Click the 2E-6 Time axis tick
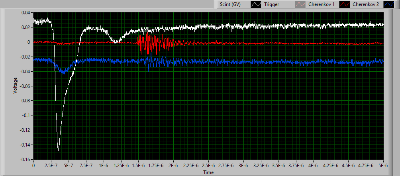The height and width of the screenshot is (176, 400). pos(173,165)
